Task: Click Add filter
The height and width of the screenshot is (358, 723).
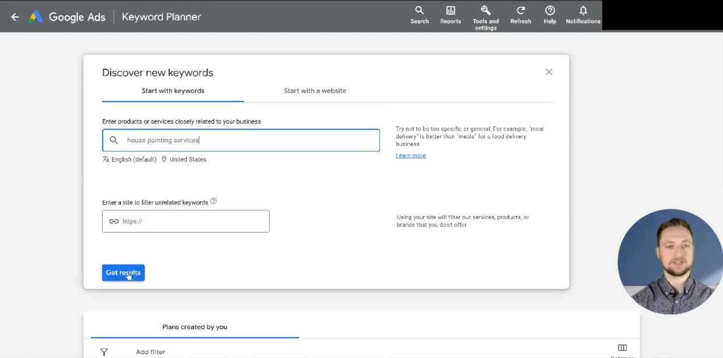Action: pyautogui.click(x=151, y=352)
